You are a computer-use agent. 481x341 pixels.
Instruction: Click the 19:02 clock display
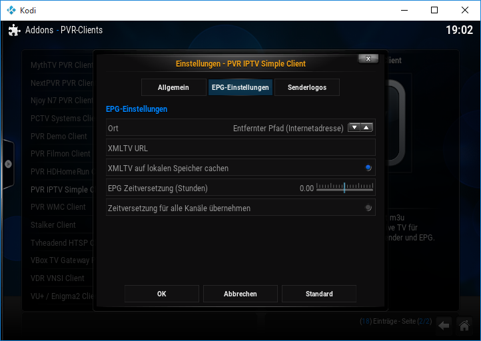[459, 30]
